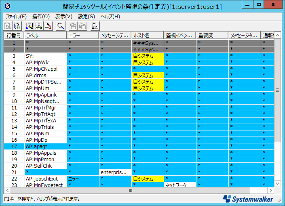Click the reload definition toolbar icon

[x=17, y=26]
